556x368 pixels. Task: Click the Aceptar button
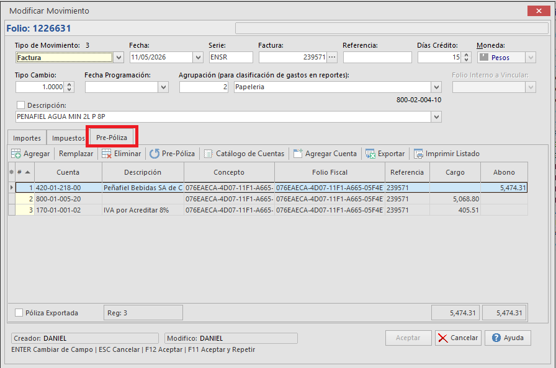tap(408, 338)
